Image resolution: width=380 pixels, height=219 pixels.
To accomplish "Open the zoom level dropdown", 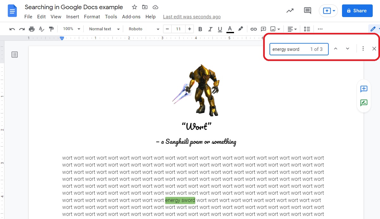I will click(x=71, y=29).
